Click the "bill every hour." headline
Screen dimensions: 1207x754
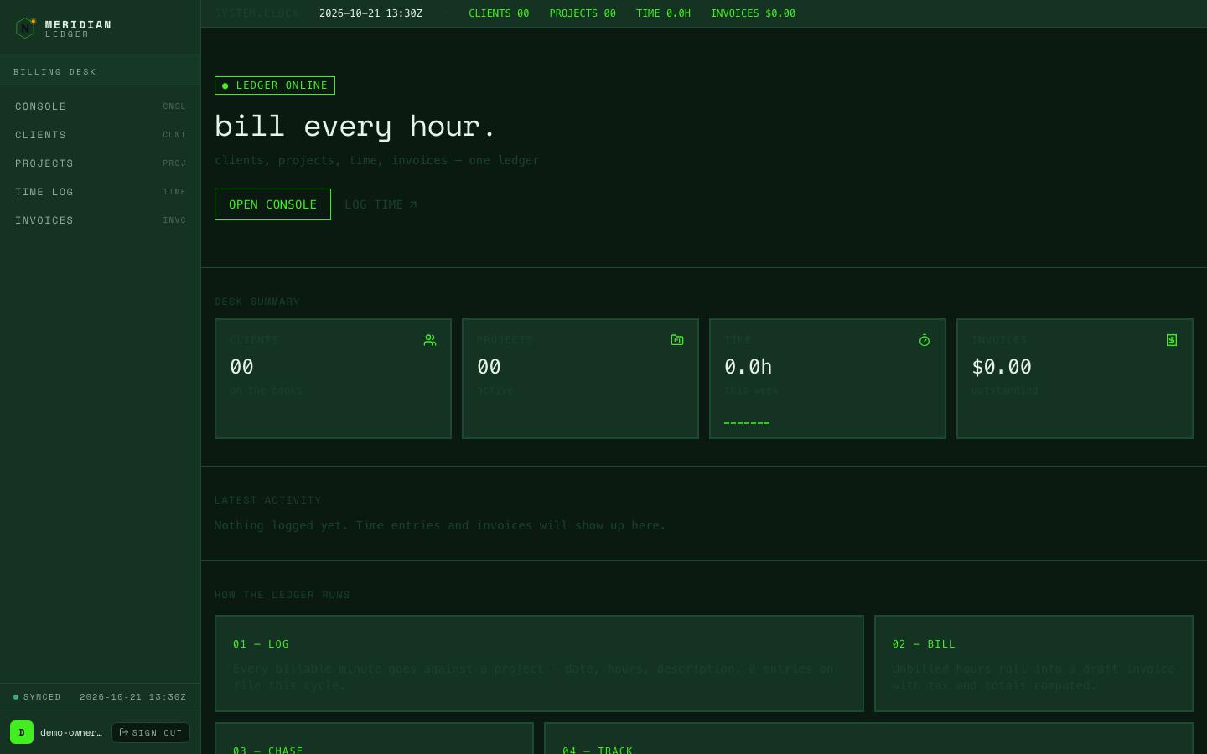tap(355, 127)
